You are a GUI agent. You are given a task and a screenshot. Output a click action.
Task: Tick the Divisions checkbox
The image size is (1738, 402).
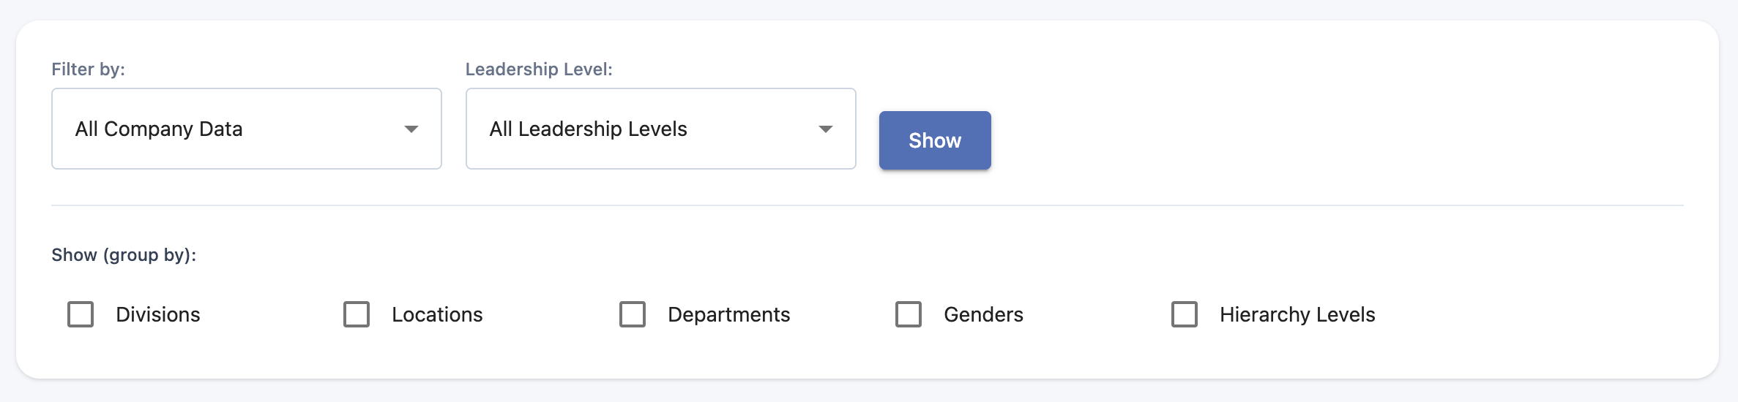81,314
